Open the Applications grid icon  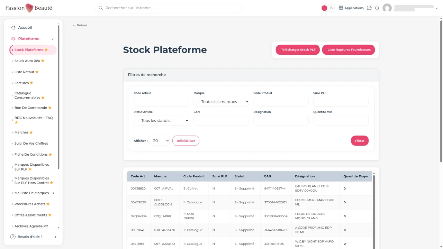(x=341, y=8)
